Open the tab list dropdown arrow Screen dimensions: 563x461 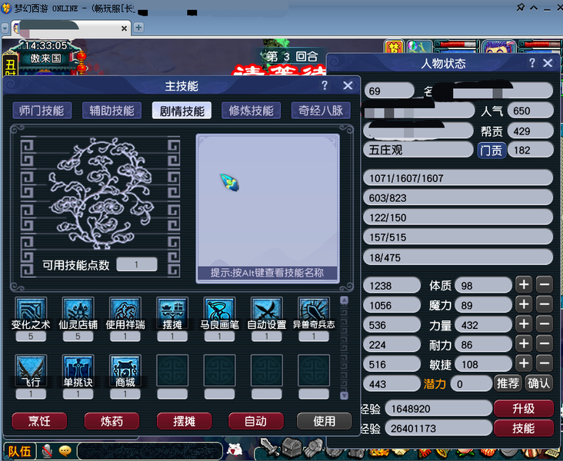(x=5, y=28)
